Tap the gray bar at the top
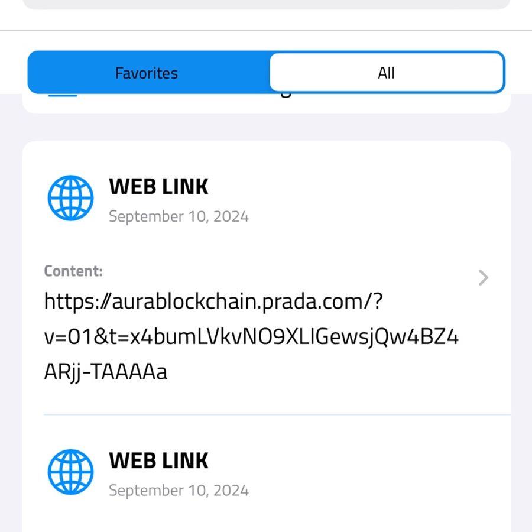Viewport: 532px width, 532px height. (x=267, y=4)
